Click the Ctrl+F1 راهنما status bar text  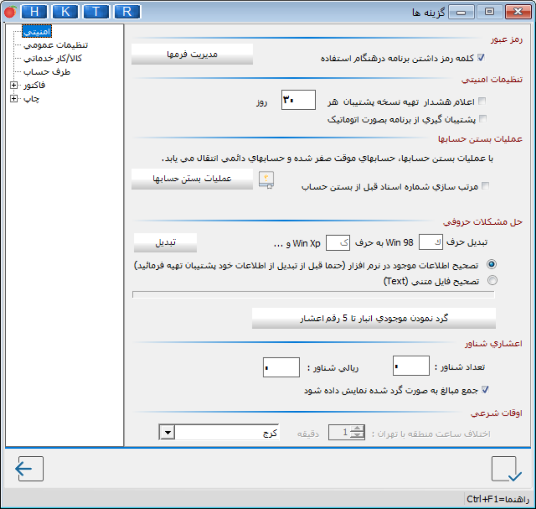(497, 499)
